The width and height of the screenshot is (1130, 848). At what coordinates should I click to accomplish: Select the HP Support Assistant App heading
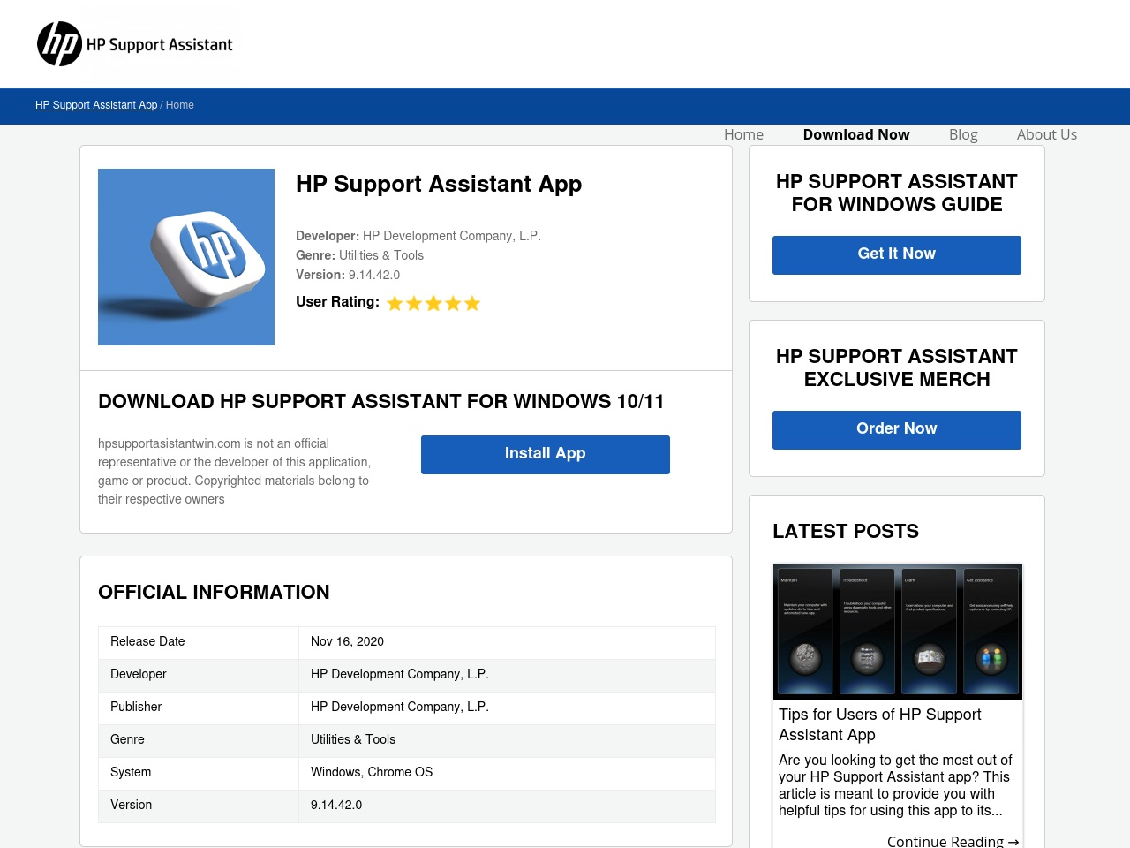coord(439,184)
